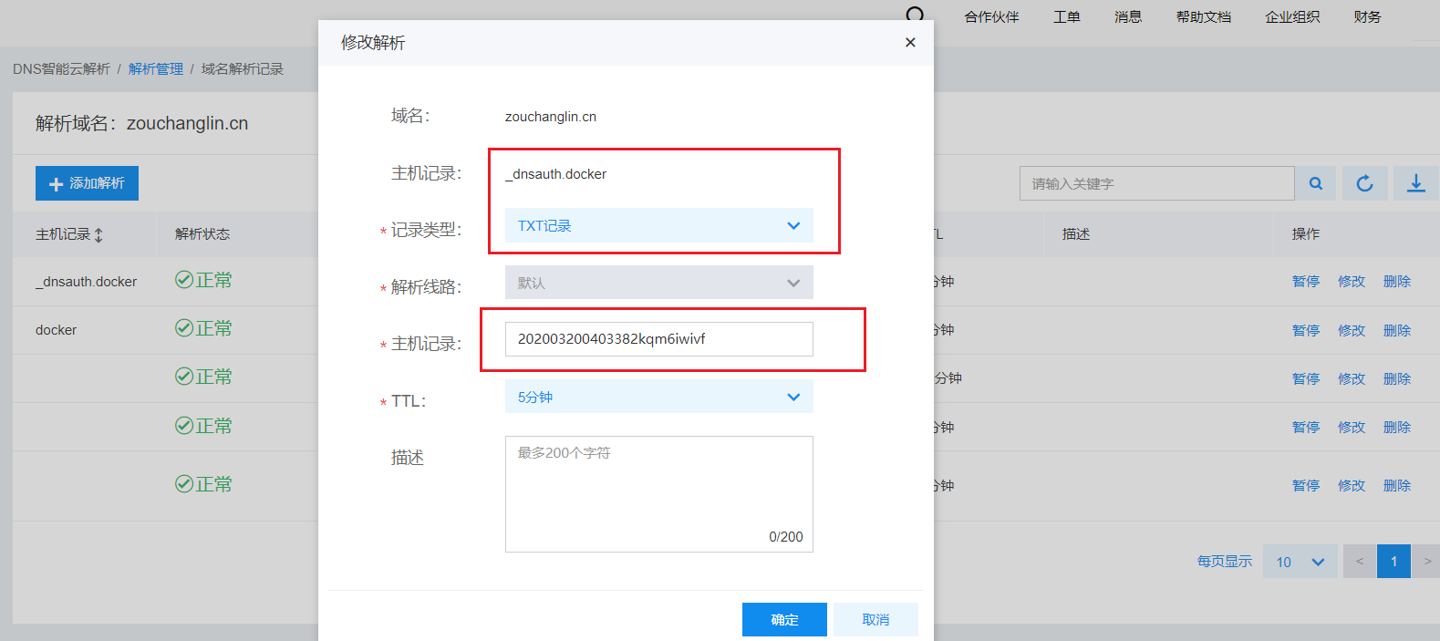
Task: Click the 描述 textarea
Action: coord(658,492)
